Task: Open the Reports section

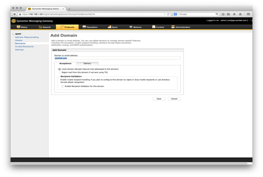Action: pos(45,27)
